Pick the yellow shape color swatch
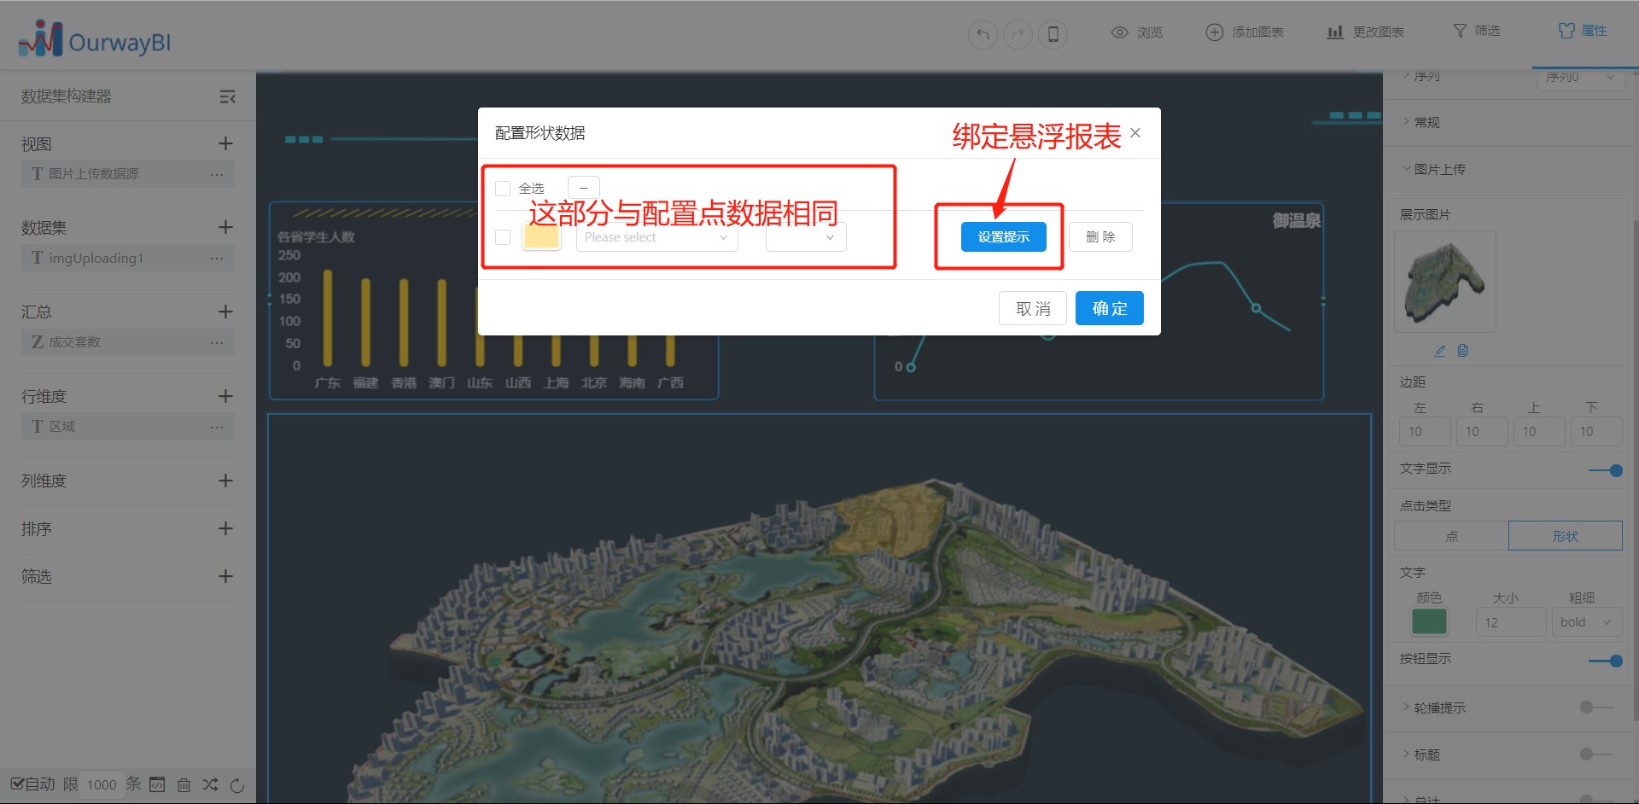This screenshot has height=804, width=1639. (x=541, y=236)
